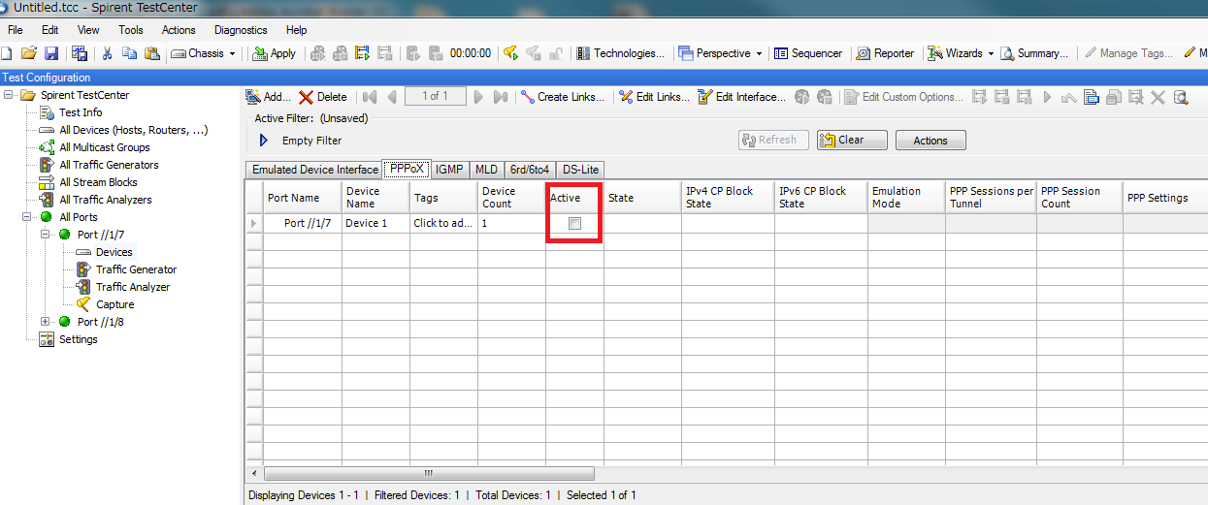Click the horizontal scrollbar of device table
This screenshot has height=505, width=1208.
coord(427,474)
